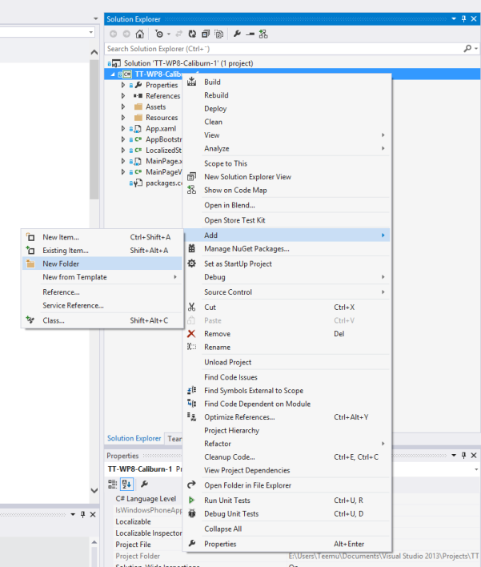Collapse the TT-WP8-Caliburn project node
The image size is (481, 567).
coord(112,74)
